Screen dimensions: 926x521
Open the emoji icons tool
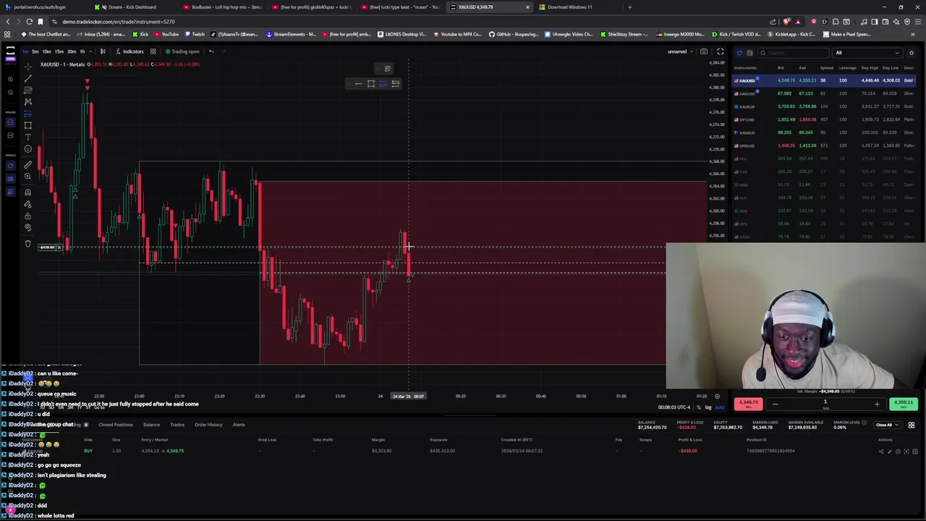coord(27,149)
